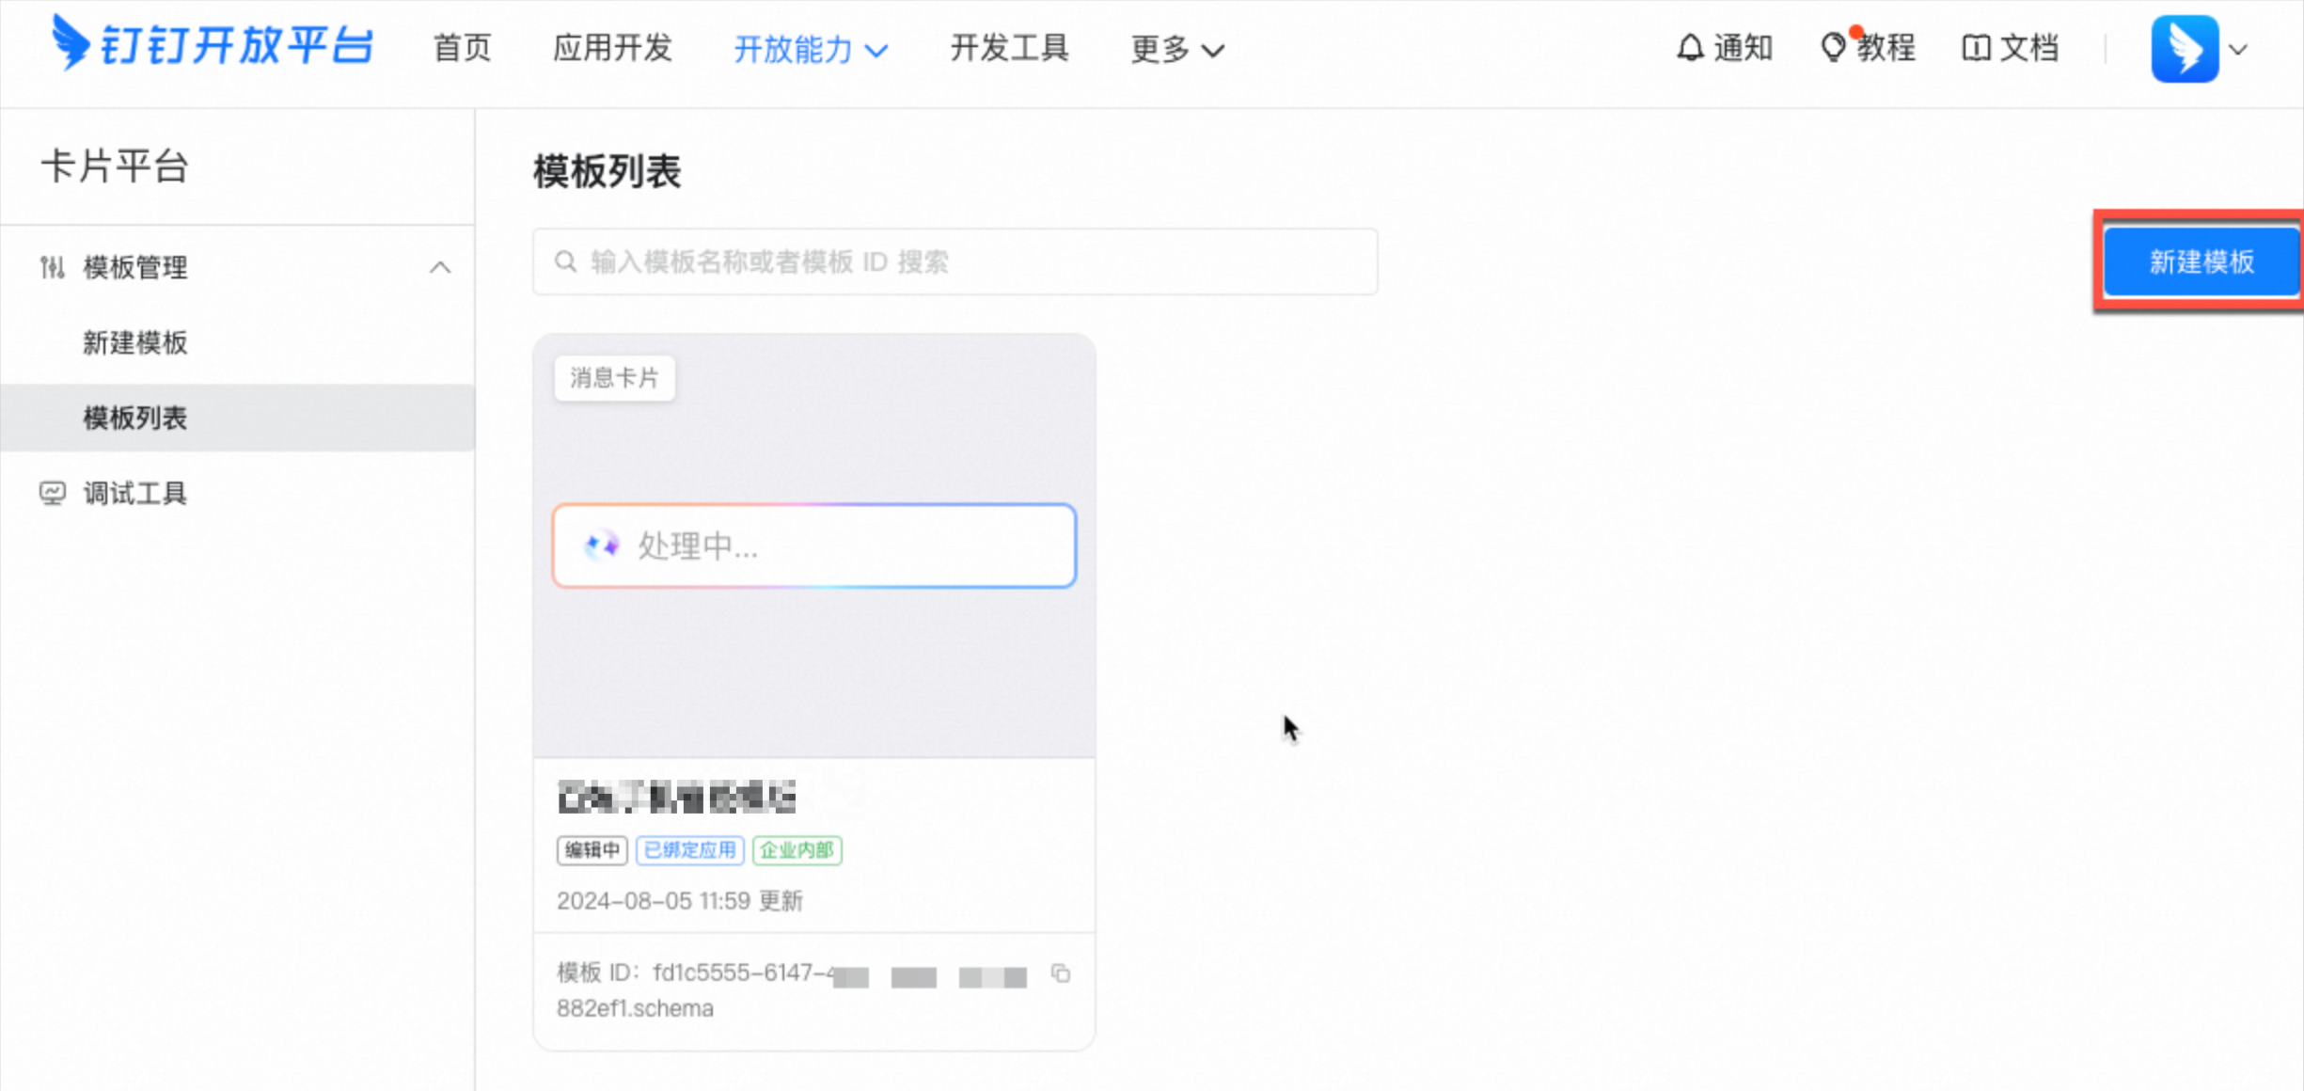Select 应用开发 in the top navigation
This screenshot has width=2304, height=1091.
pyautogui.click(x=612, y=49)
